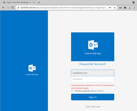Click the URL text in the address bar

[64, 8]
